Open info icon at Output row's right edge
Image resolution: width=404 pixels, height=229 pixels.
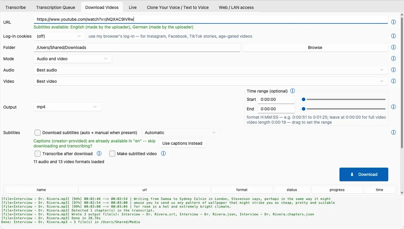(x=393, y=107)
